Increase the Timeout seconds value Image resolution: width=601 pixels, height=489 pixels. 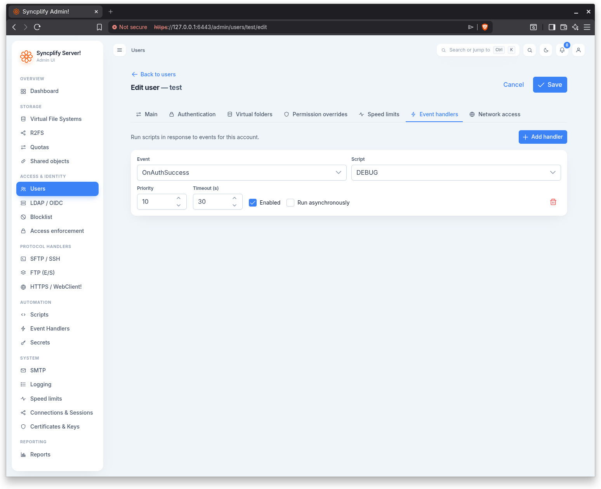[234, 198]
